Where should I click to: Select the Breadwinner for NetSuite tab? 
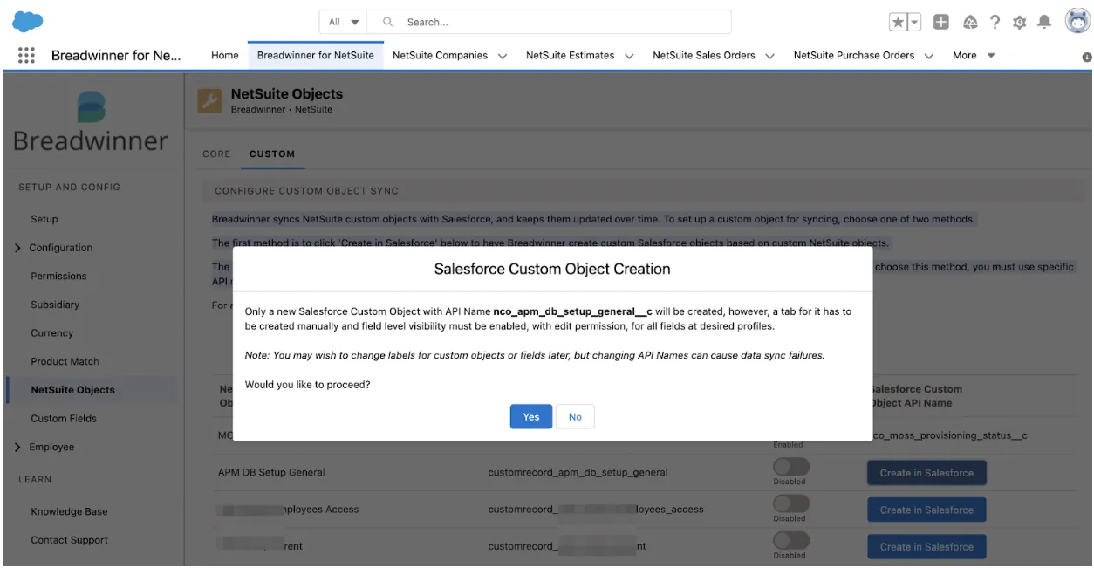pyautogui.click(x=316, y=55)
